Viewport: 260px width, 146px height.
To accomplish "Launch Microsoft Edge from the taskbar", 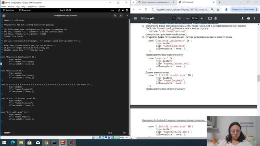I will (x=13, y=143).
